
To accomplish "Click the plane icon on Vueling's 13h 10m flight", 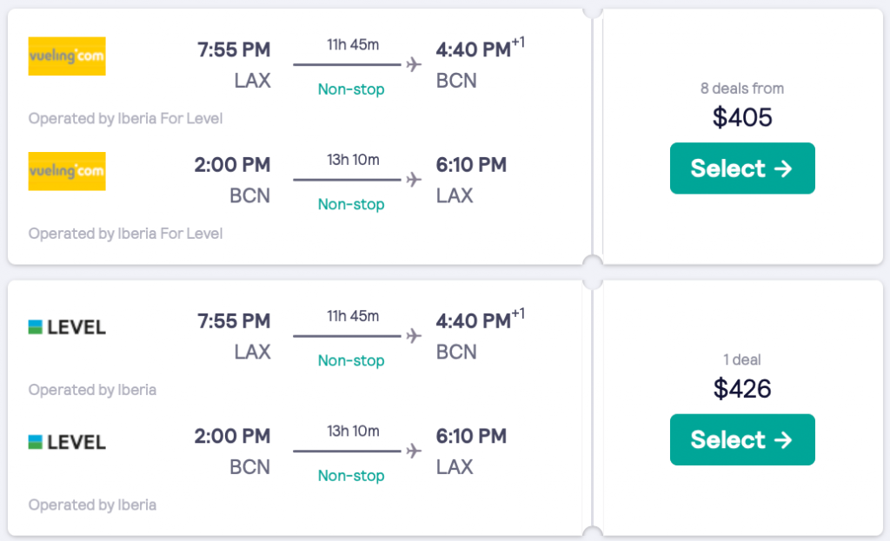I will [x=414, y=180].
